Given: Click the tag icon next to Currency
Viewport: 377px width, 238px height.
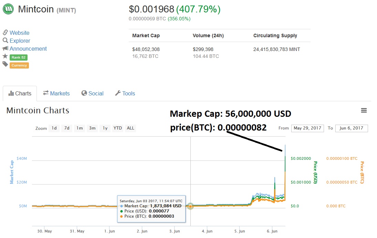Looking at the screenshot, I should click(5, 64).
